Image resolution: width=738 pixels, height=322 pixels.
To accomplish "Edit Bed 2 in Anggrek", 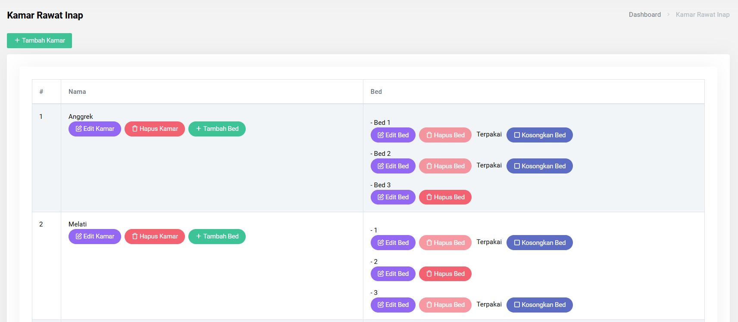I will click(x=393, y=166).
